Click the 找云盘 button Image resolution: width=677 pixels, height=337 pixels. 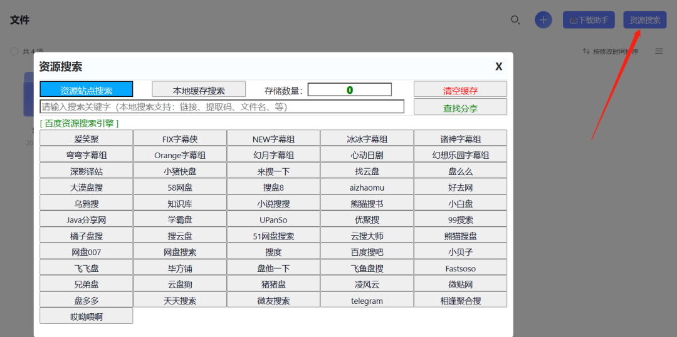(x=367, y=171)
